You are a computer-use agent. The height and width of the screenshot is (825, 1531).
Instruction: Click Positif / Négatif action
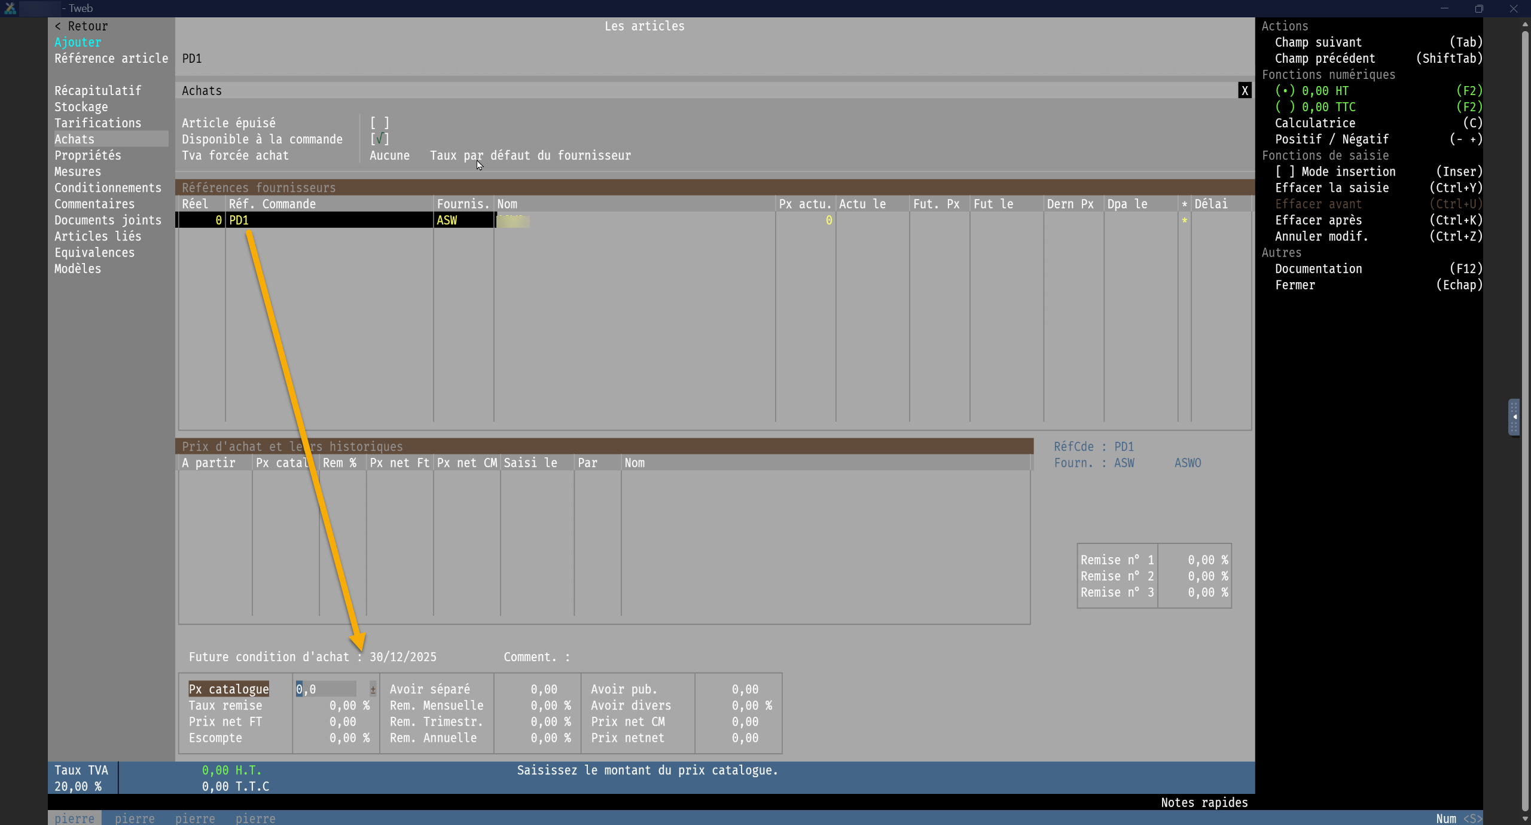(1378, 139)
